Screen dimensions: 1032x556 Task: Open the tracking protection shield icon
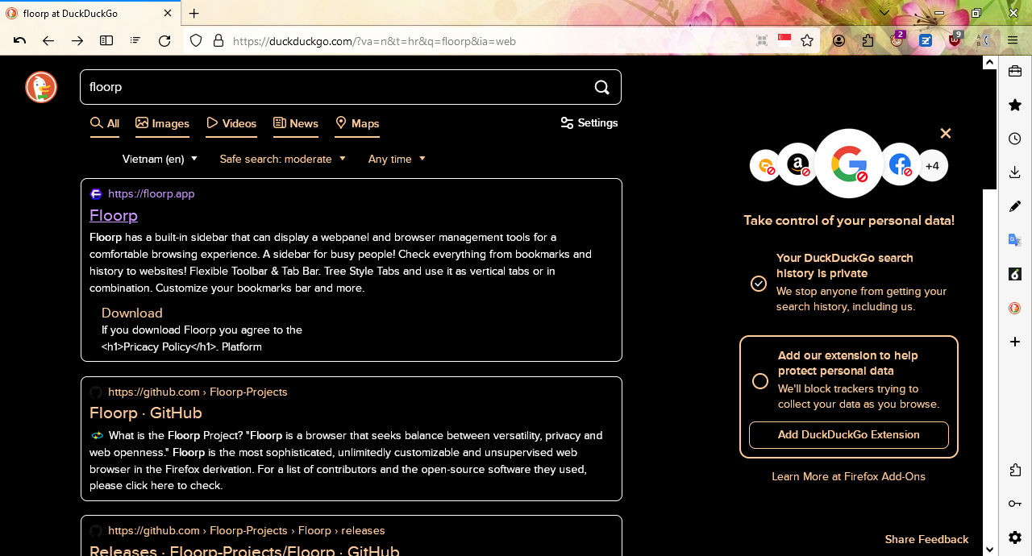[x=196, y=40]
